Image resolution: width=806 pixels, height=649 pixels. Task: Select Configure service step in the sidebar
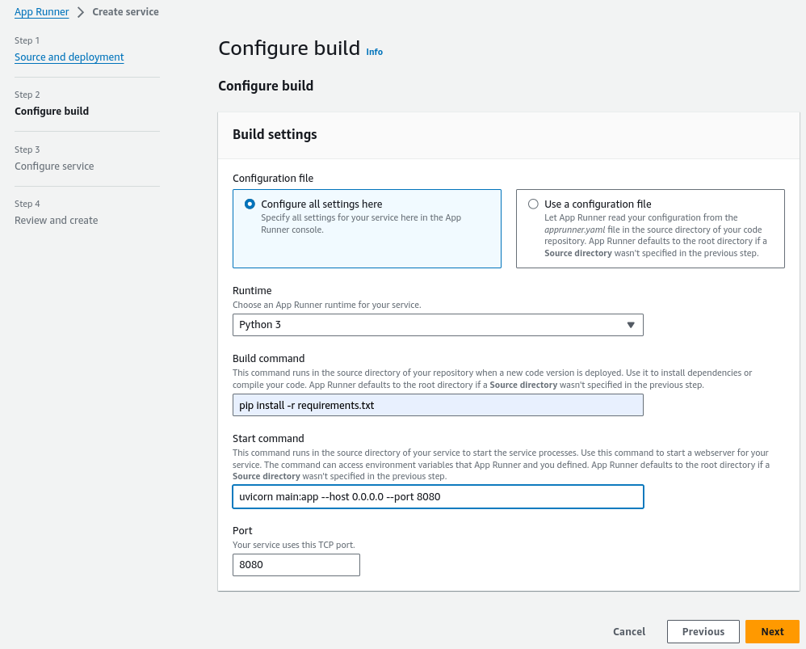click(54, 166)
